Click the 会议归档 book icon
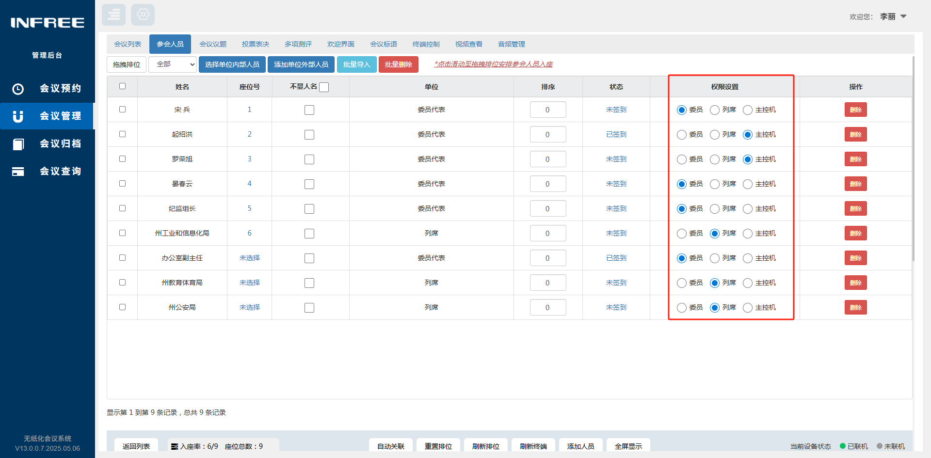 coord(18,144)
